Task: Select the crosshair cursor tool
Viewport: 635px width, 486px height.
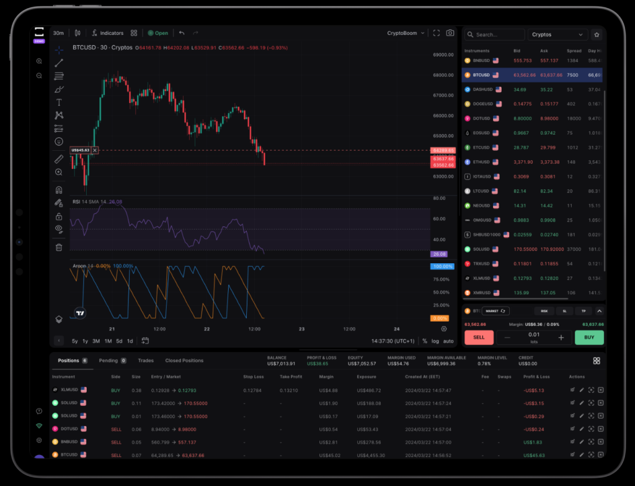Action: pos(58,50)
